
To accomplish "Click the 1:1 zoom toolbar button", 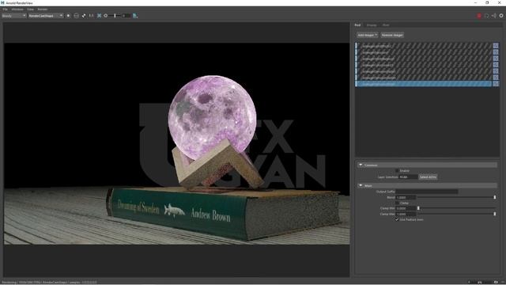I will pyautogui.click(x=92, y=16).
